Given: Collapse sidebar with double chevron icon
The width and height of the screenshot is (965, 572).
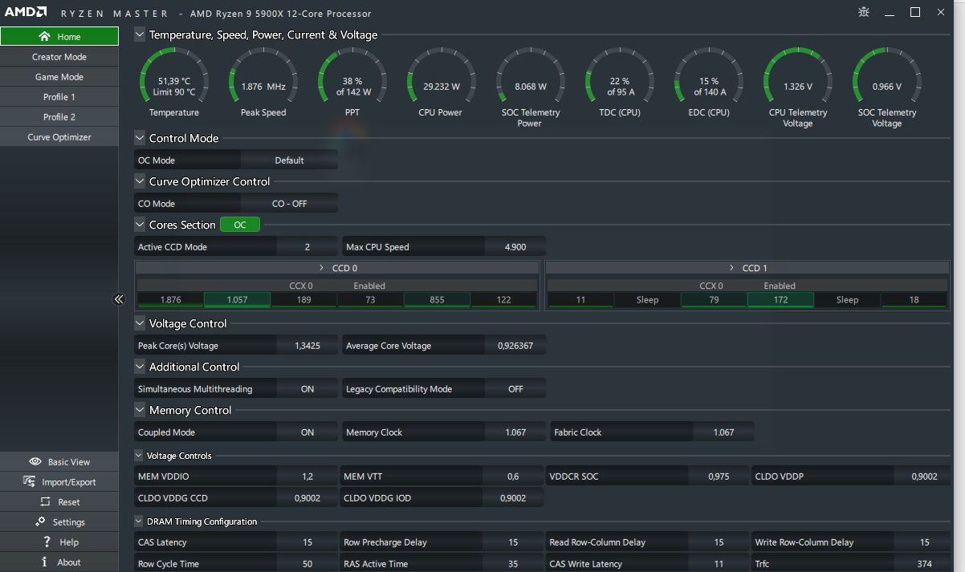Looking at the screenshot, I should tap(119, 299).
